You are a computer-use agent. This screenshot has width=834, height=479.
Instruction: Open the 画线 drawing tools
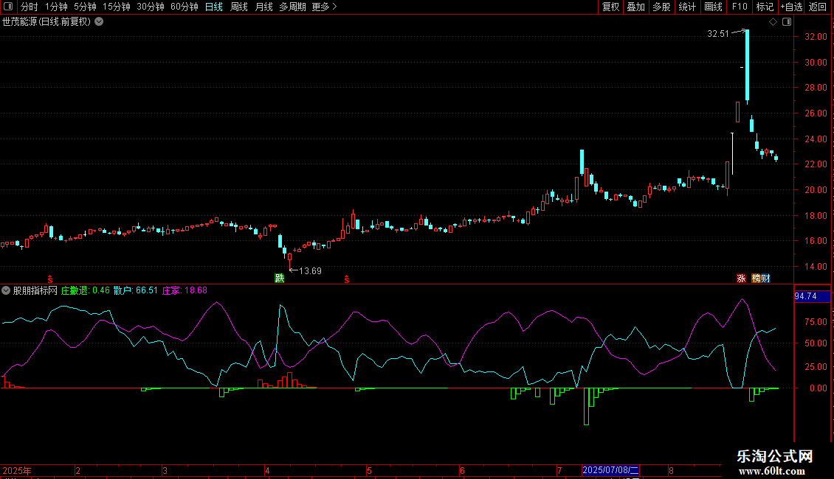click(x=713, y=7)
